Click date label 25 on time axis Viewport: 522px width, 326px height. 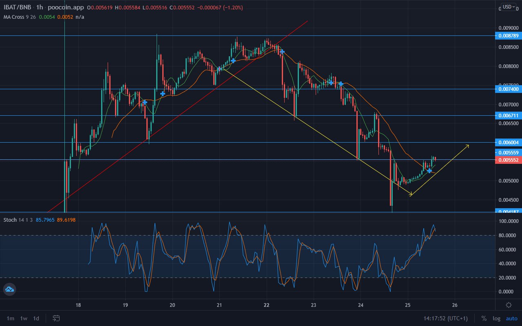coord(408,305)
